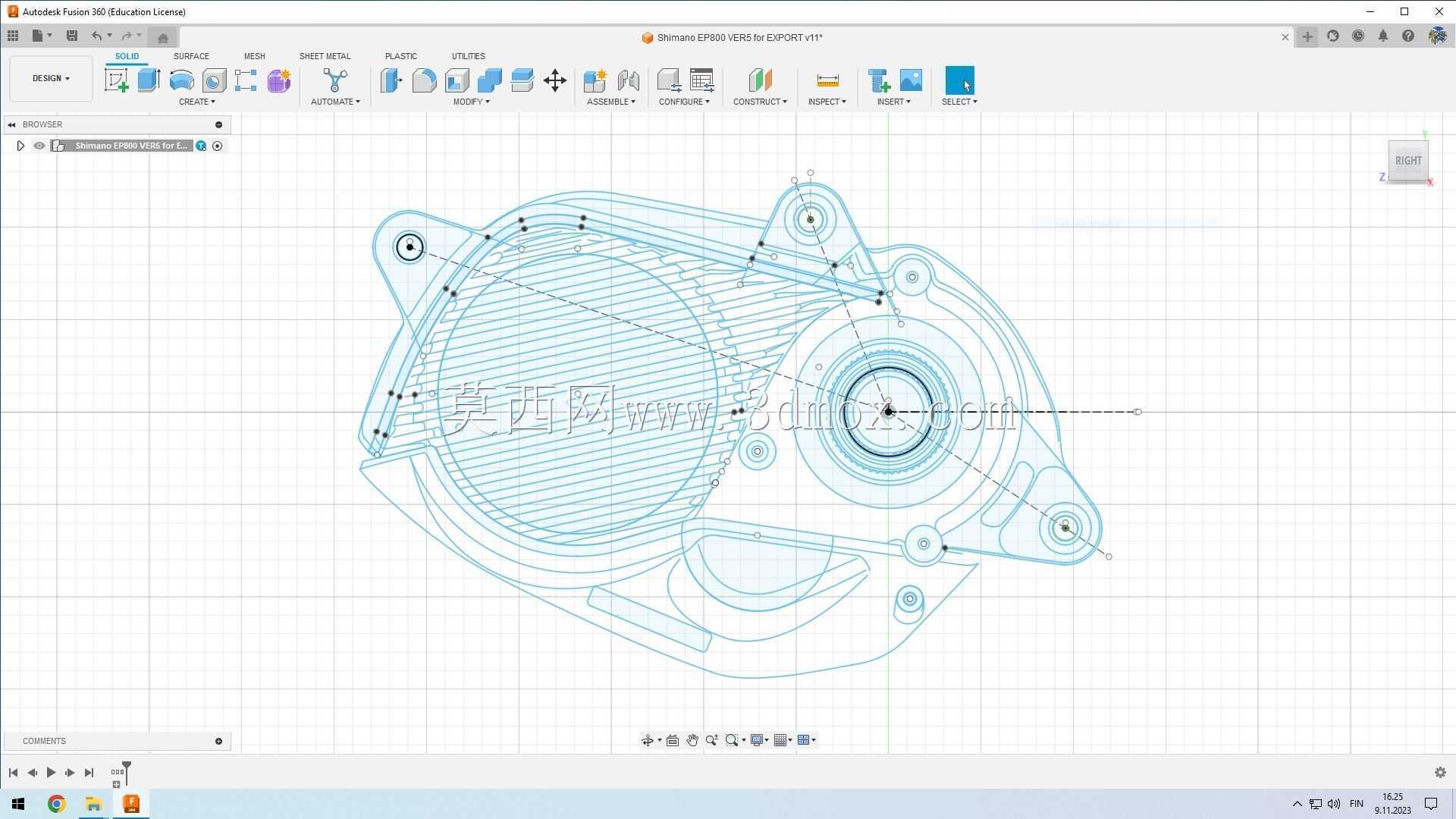Viewport: 1456px width, 819px height.
Task: Select the Insert Derive tool
Action: coord(879,80)
